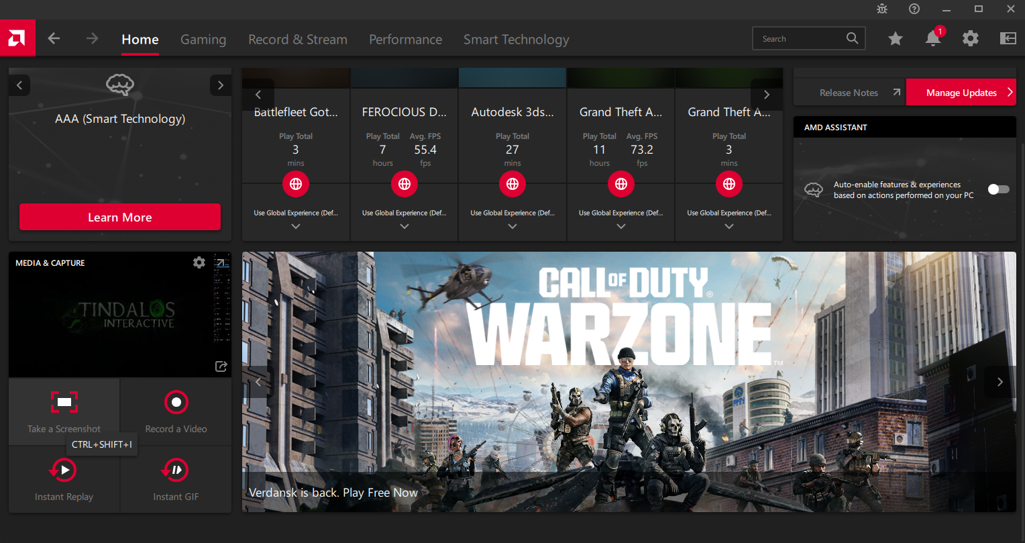Click the MEDIA & CAPTURE header label

[x=50, y=263]
